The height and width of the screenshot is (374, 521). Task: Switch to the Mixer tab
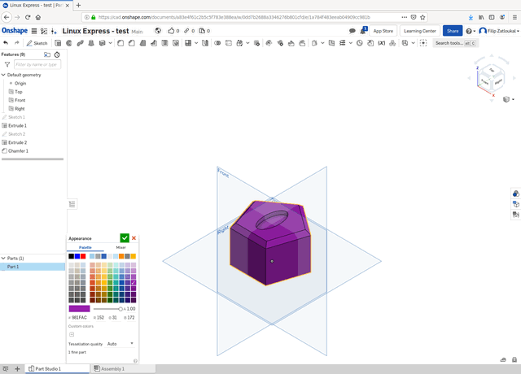click(121, 247)
